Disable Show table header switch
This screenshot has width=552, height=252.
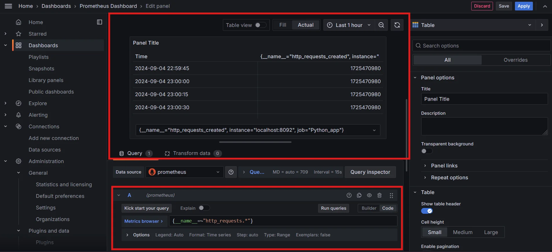click(x=427, y=211)
